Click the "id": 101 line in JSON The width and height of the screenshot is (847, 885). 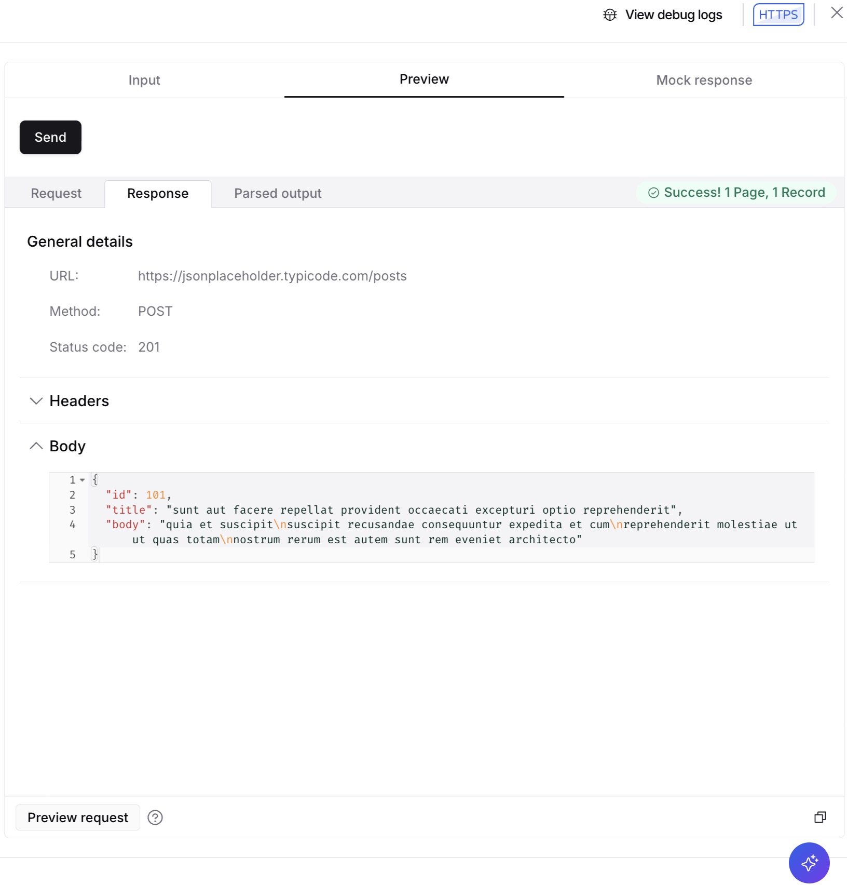139,495
